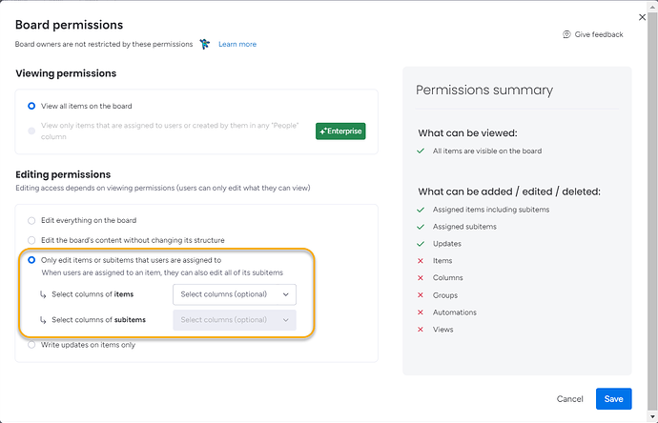This screenshot has width=658, height=423.
Task: Click the red X next to Views
Action: (x=421, y=330)
